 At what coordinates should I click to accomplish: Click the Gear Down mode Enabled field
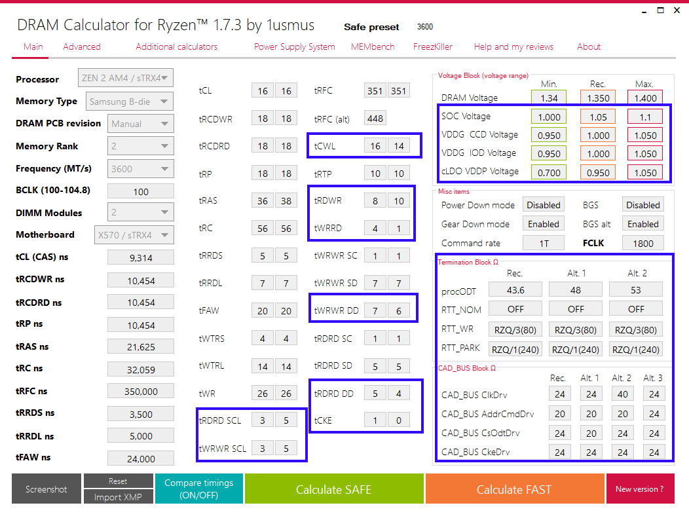point(544,224)
